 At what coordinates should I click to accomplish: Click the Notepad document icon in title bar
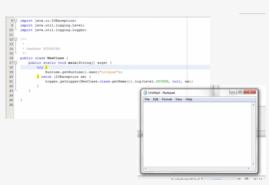(x=145, y=93)
